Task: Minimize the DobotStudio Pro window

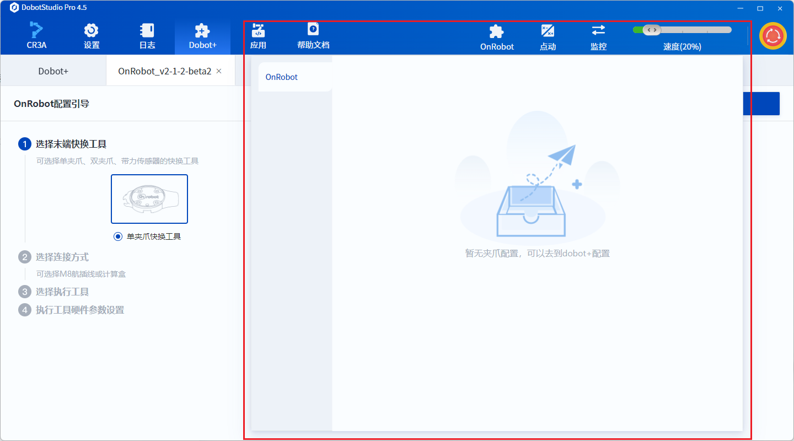Action: click(x=739, y=8)
